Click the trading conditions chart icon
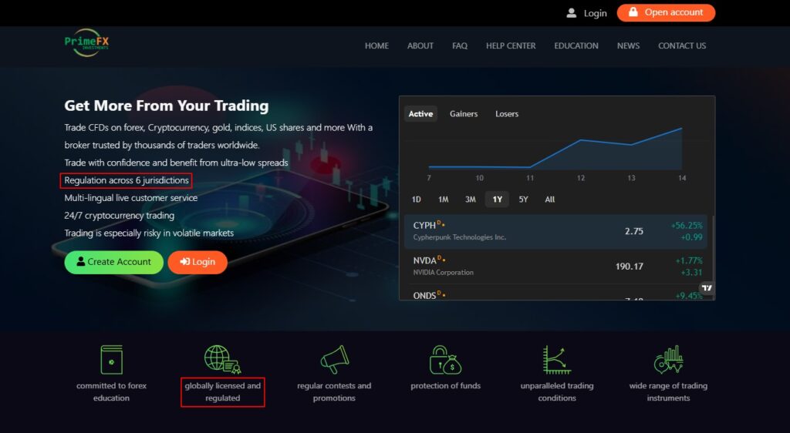Screen dimensions: 790x433 click(x=557, y=360)
